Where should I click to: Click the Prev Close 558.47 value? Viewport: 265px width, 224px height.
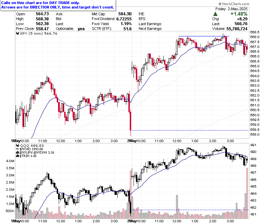point(42,29)
